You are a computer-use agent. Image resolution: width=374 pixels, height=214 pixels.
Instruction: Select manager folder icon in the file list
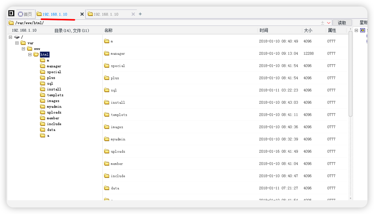[107, 53]
